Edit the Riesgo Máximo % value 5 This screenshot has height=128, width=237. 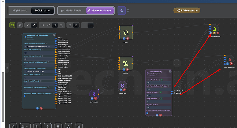point(159,102)
